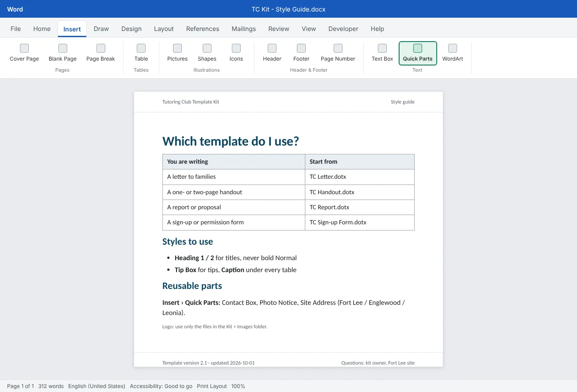Insert a Cover Page
The height and width of the screenshot is (392, 577).
(x=24, y=53)
